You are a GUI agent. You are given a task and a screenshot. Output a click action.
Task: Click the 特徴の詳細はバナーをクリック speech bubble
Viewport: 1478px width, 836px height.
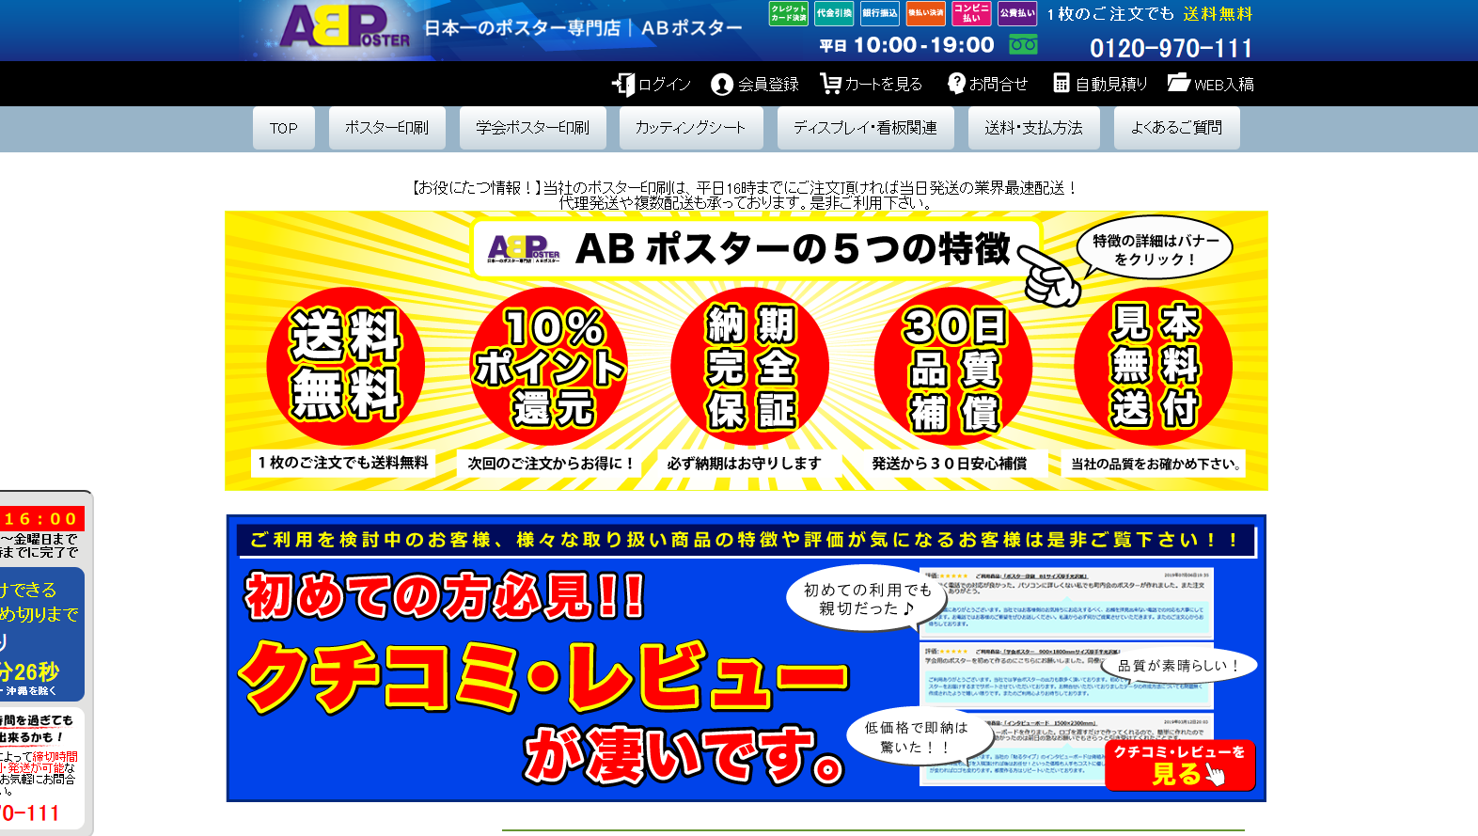coord(1155,249)
